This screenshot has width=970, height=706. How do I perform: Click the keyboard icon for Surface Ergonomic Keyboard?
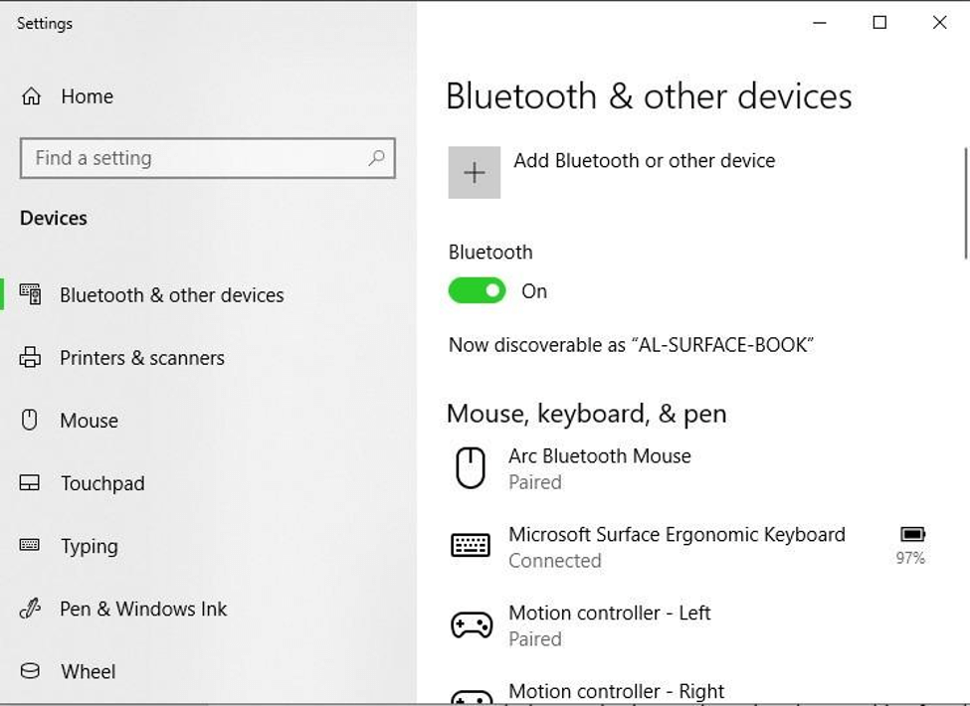point(468,545)
